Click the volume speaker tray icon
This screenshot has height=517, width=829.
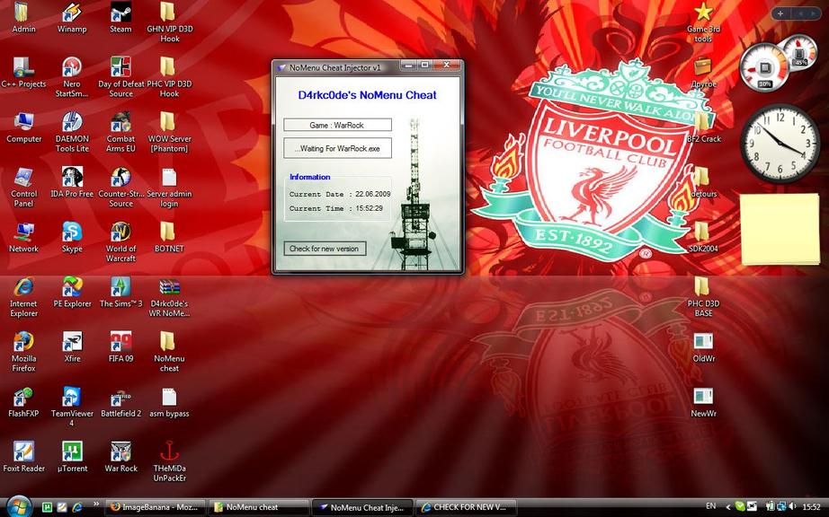(792, 507)
